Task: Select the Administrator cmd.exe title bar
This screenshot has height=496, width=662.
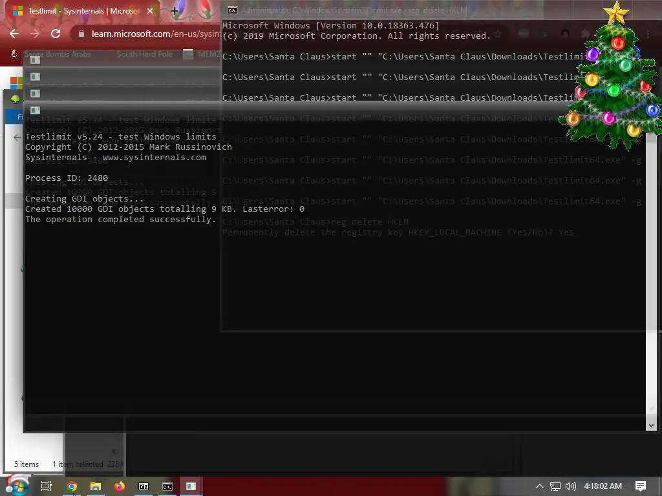Action: [x=354, y=10]
